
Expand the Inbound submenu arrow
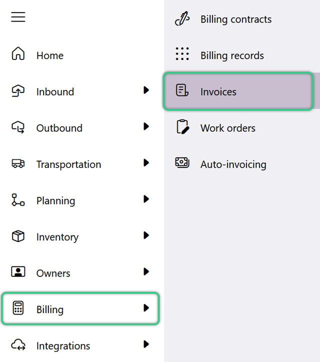[146, 90]
